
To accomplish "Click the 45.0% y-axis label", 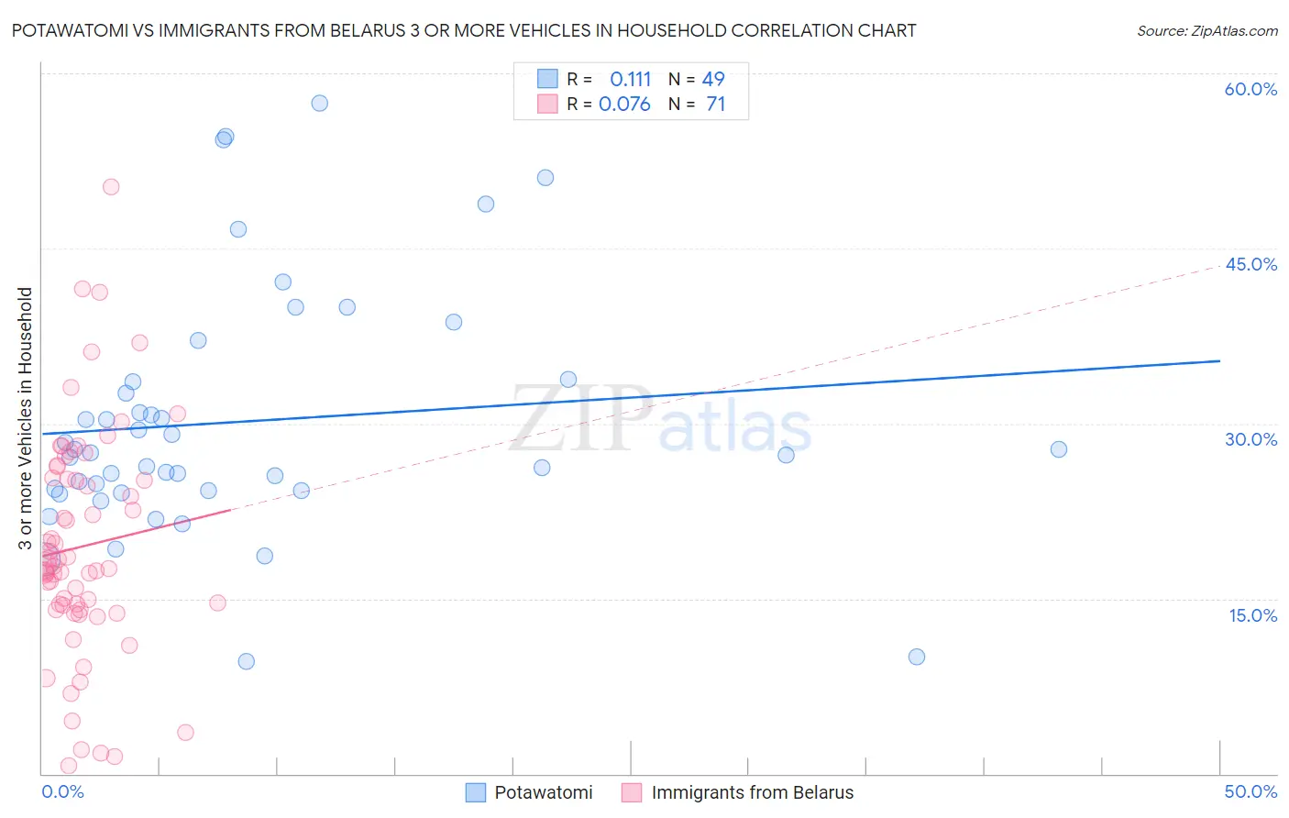I will click(1250, 264).
